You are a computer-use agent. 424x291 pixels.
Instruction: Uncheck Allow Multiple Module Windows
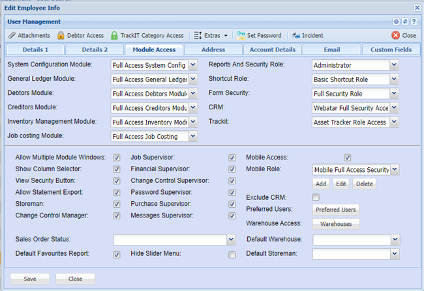[x=117, y=158]
